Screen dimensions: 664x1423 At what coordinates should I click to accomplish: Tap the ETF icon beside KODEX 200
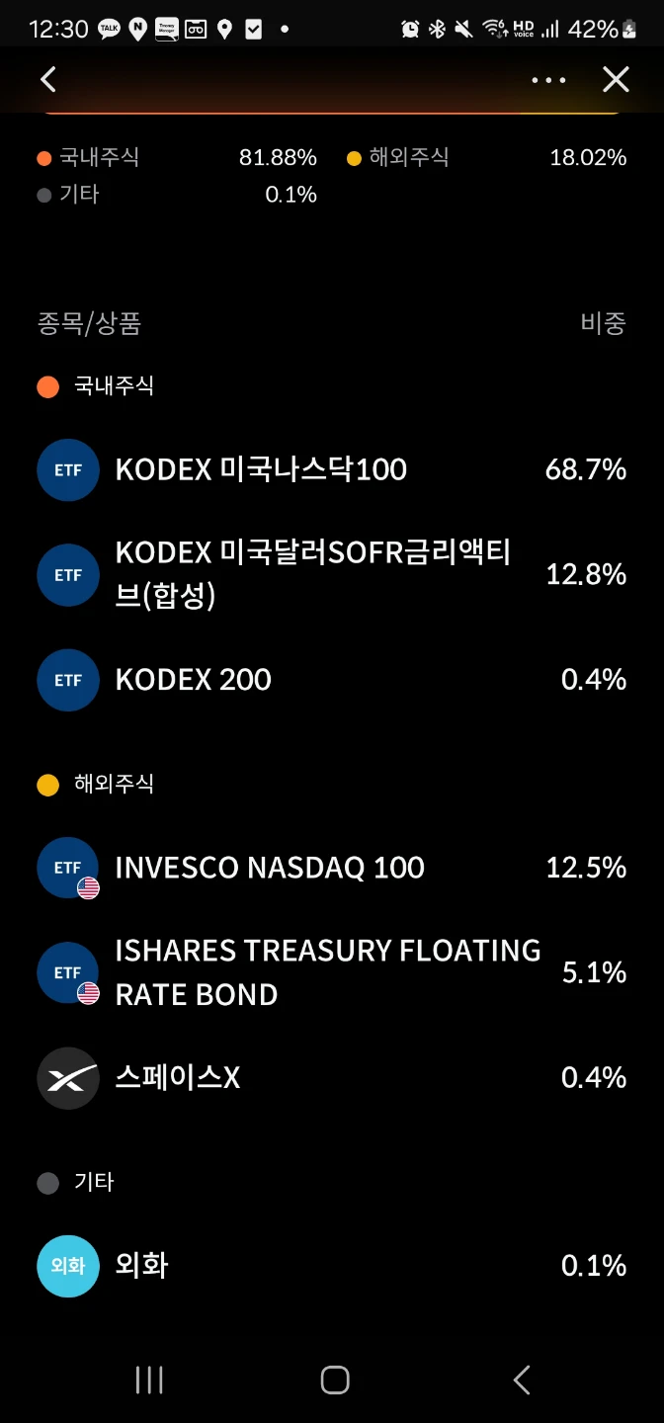pyautogui.click(x=68, y=680)
